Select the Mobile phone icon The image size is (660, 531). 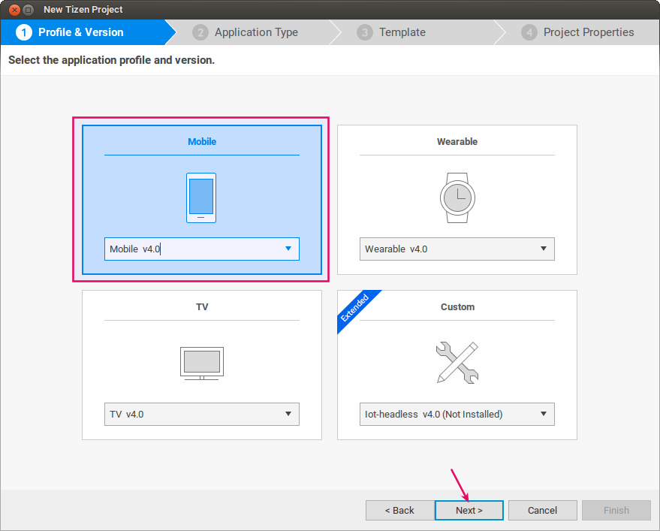201,198
